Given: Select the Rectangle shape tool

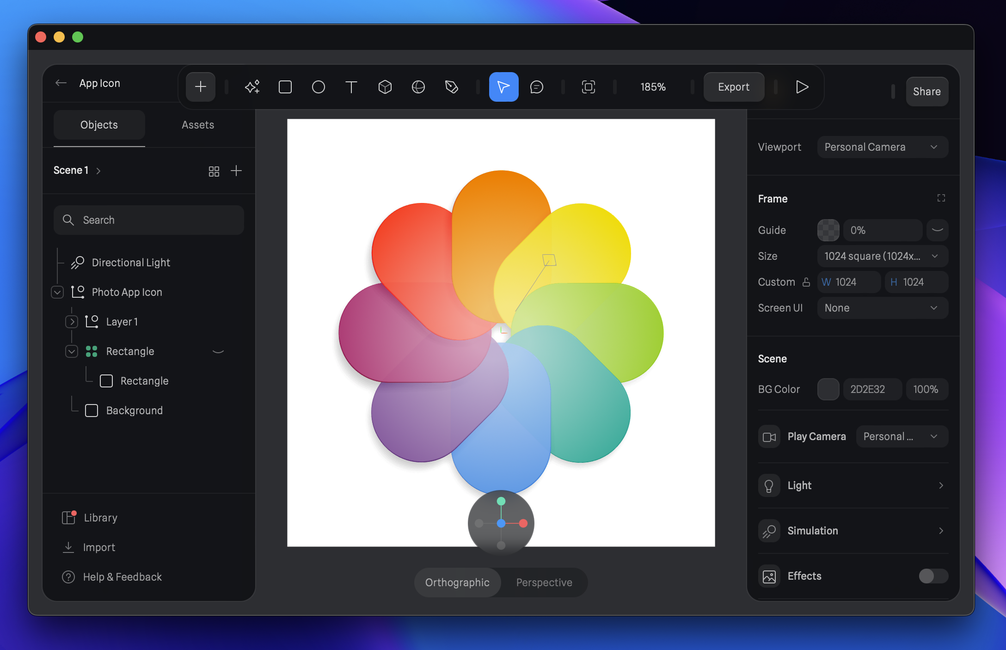Looking at the screenshot, I should pos(285,86).
